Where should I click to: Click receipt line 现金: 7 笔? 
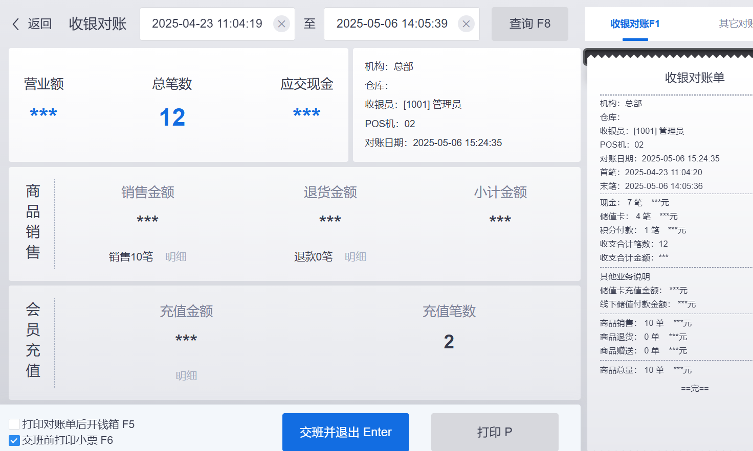pyautogui.click(x=634, y=202)
